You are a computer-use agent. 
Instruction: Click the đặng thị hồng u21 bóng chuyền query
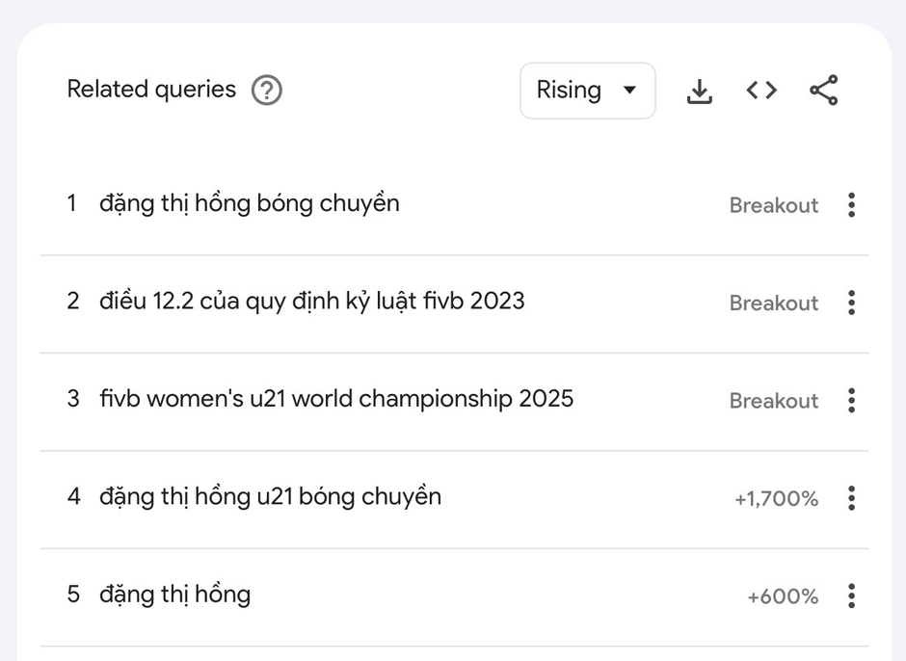pos(271,497)
